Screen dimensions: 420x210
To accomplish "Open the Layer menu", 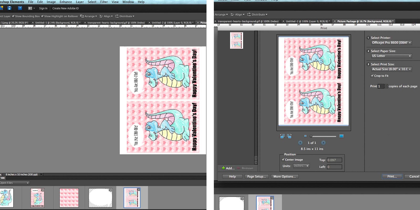I will (x=80, y=2).
